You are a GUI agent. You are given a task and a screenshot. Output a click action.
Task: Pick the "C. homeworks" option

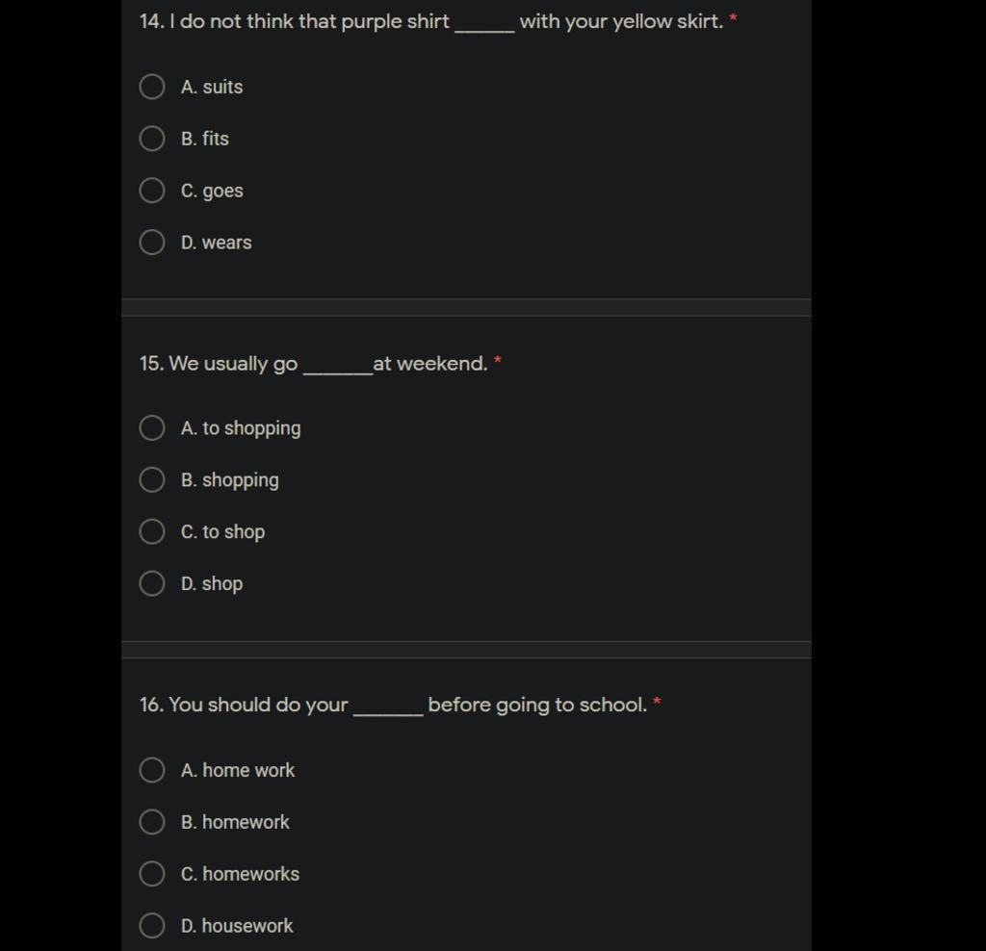point(152,874)
